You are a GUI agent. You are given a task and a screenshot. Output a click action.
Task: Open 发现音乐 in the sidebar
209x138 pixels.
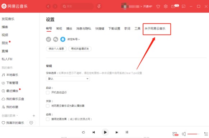[8, 19]
